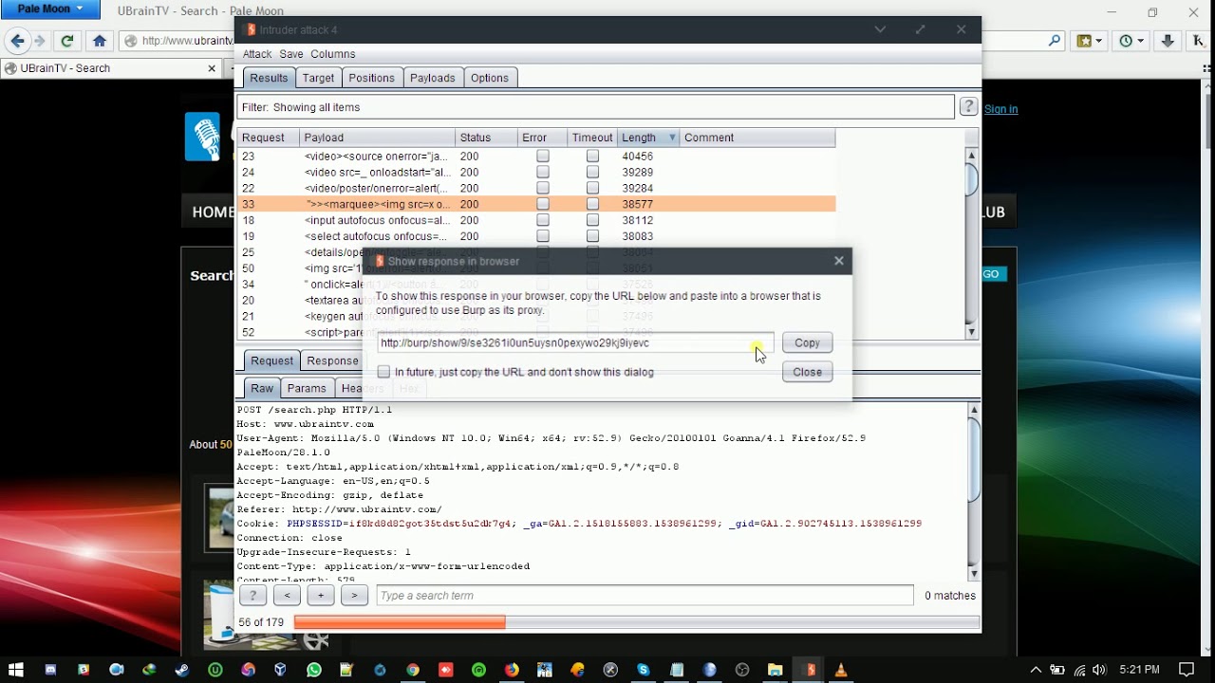The height and width of the screenshot is (683, 1215).
Task: Switch to the Target tab
Action: pyautogui.click(x=318, y=78)
